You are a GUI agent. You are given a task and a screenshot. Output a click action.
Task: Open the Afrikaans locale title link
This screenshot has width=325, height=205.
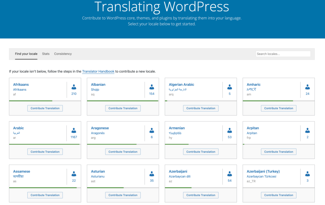pos(21,84)
